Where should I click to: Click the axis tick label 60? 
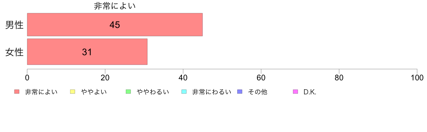tap(261, 77)
